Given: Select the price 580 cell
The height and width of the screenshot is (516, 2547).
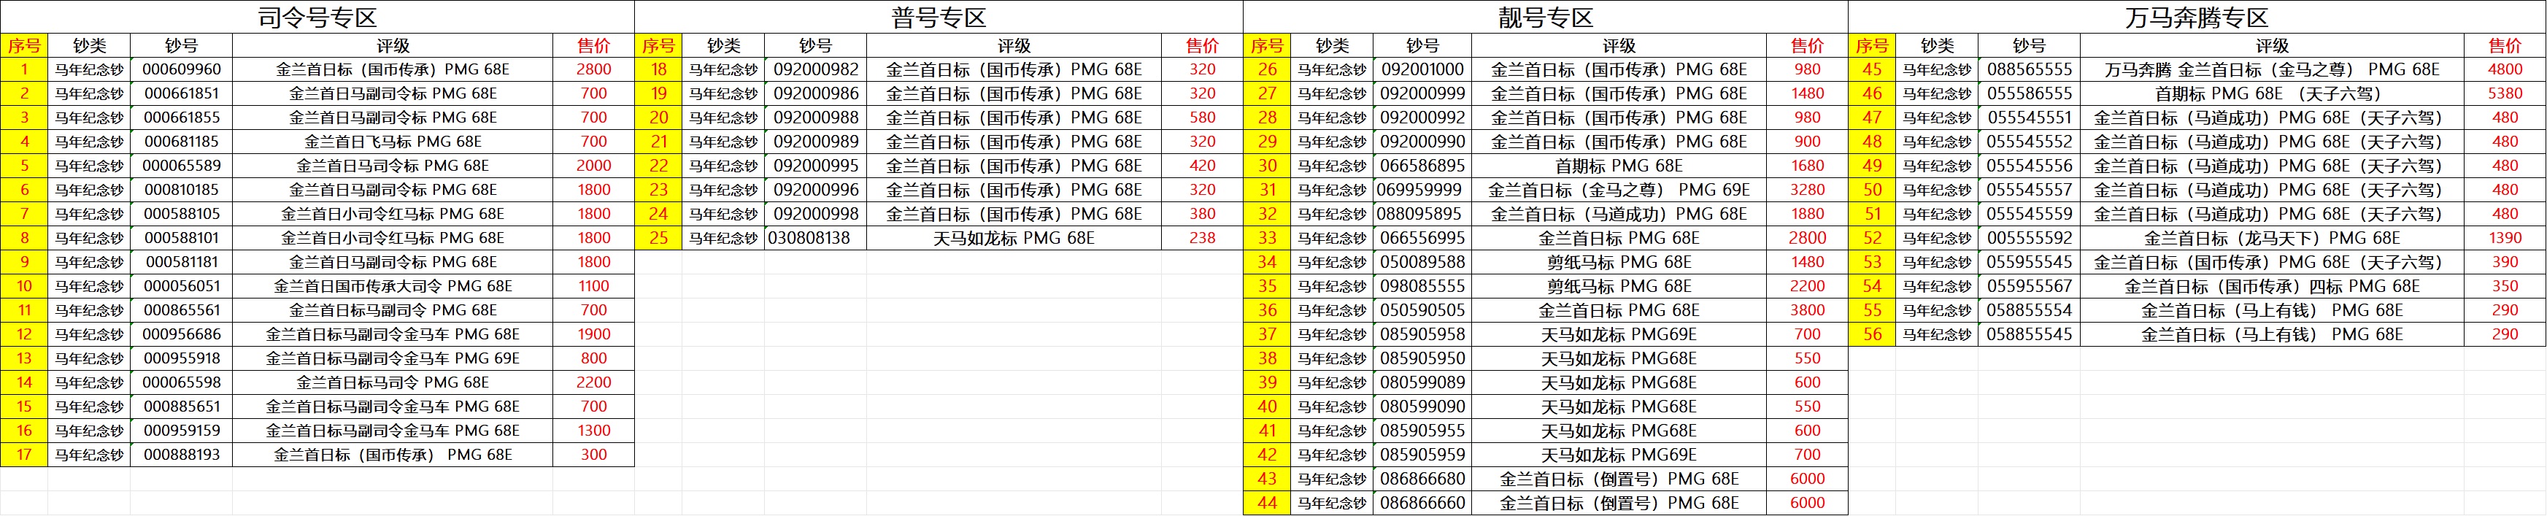Looking at the screenshot, I should click(x=1202, y=118).
